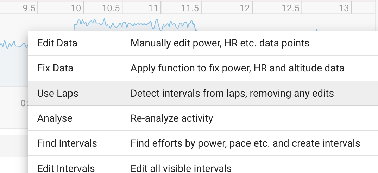The image size is (378, 173).
Task: Click the 10.5 axis tick label
Action: tap(111, 8)
